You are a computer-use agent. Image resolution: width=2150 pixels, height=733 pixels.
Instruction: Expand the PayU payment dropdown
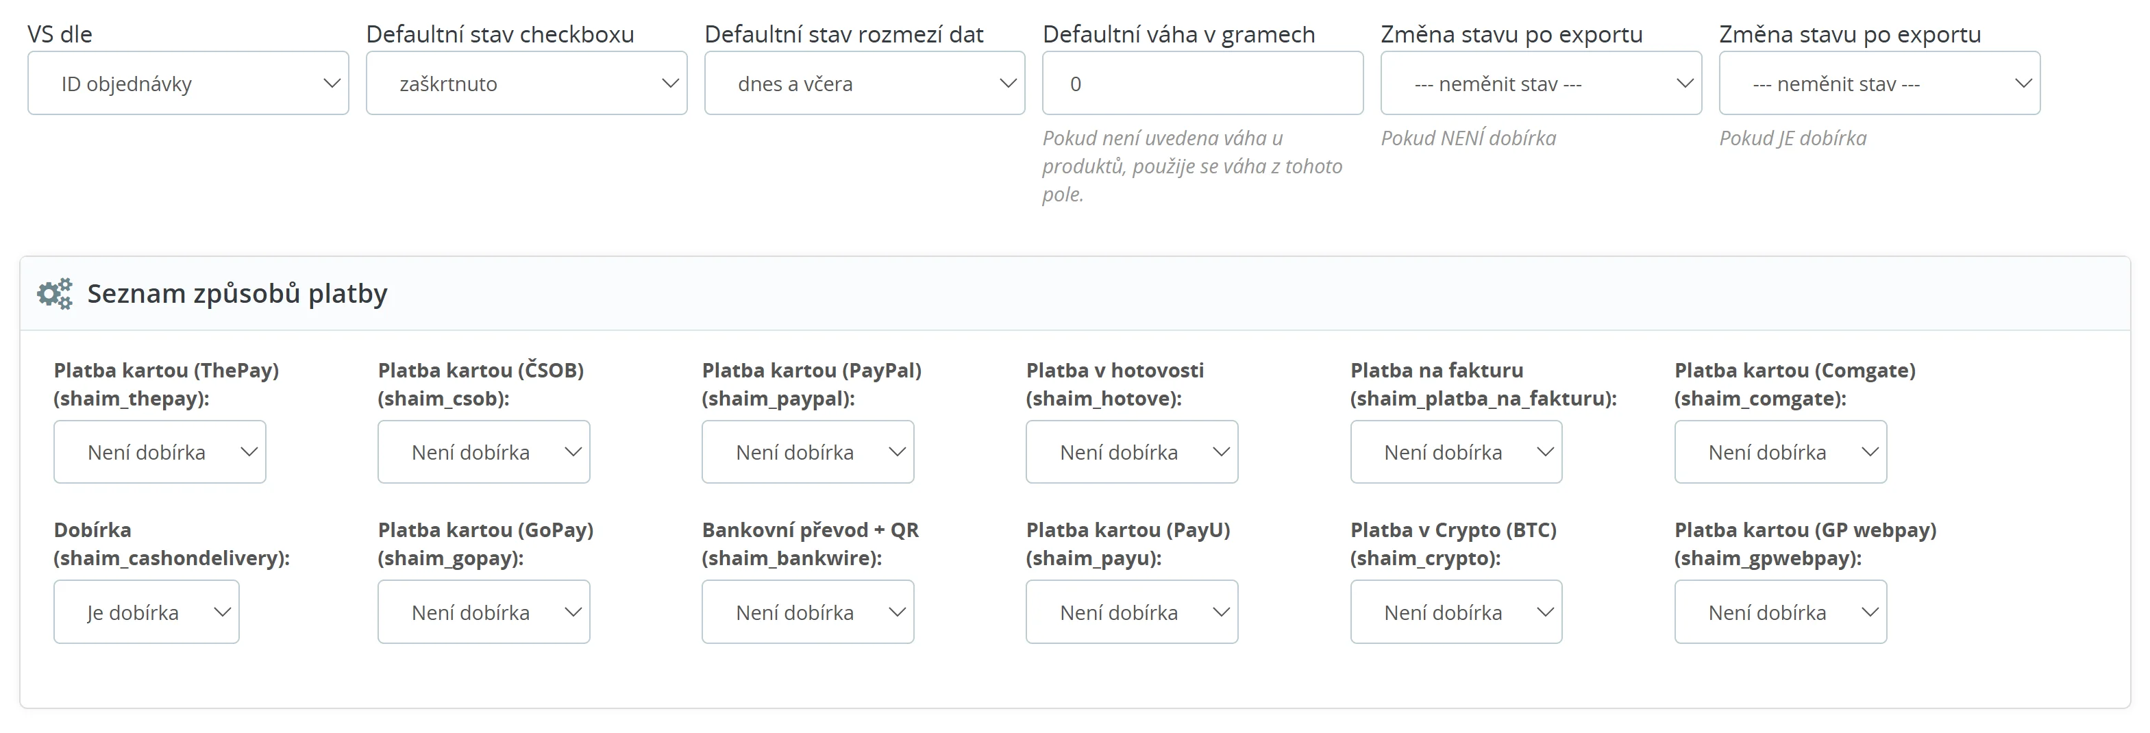pos(1131,613)
